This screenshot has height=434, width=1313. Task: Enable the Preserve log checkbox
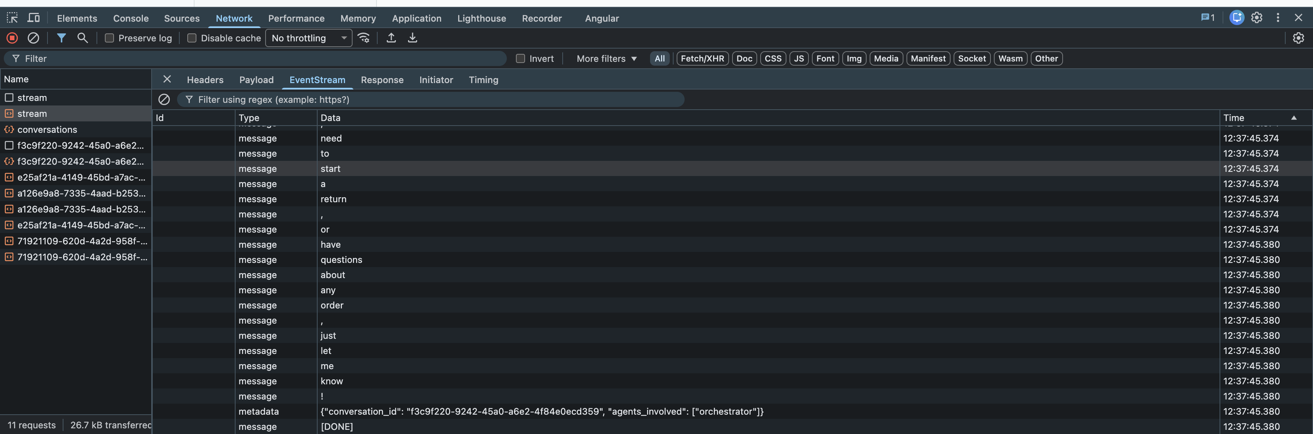click(109, 38)
